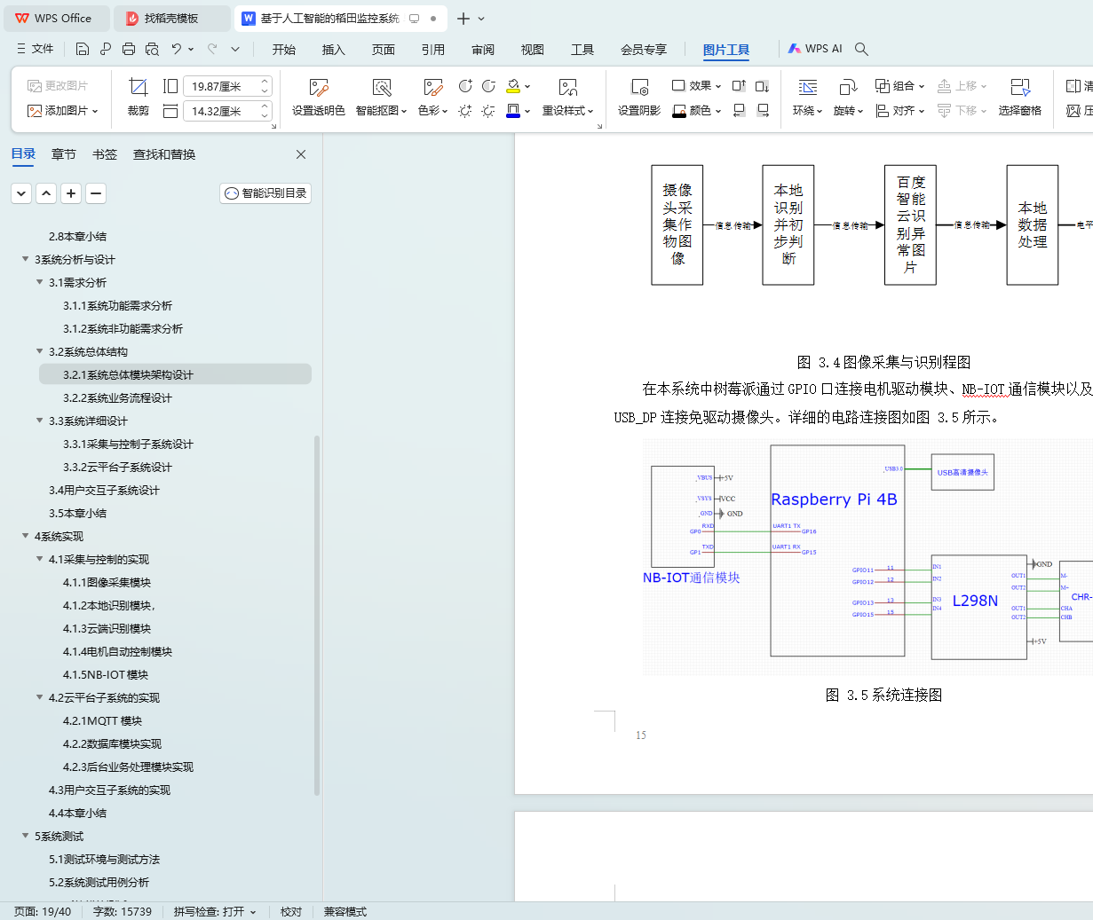Switch to 章节 tab in navigation pane

click(64, 154)
